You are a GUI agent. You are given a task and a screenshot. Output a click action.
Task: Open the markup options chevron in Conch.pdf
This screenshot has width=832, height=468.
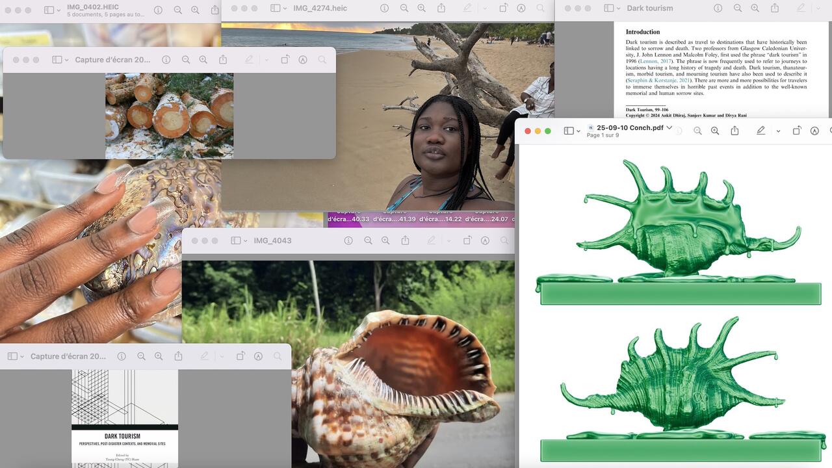[x=778, y=131]
